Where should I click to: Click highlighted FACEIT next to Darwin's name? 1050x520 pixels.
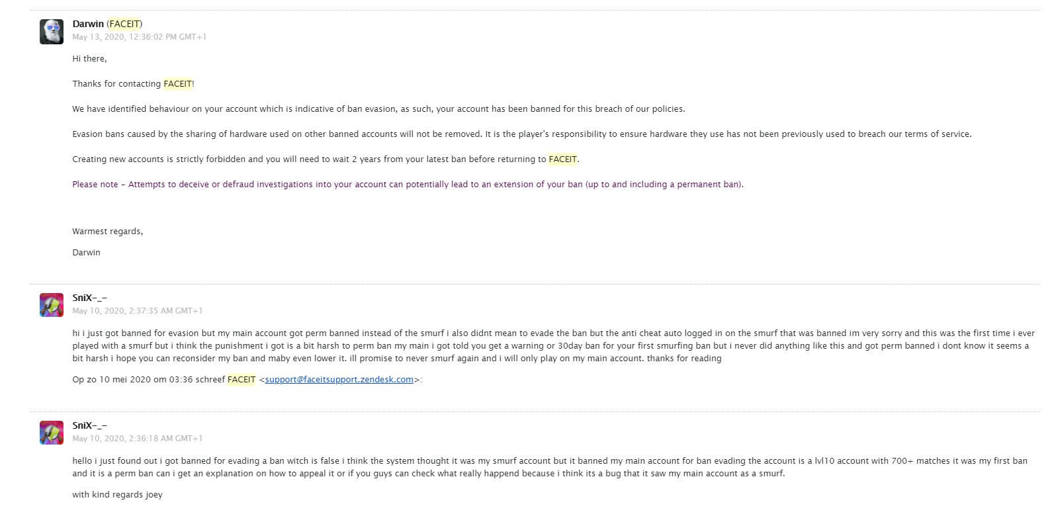(124, 24)
